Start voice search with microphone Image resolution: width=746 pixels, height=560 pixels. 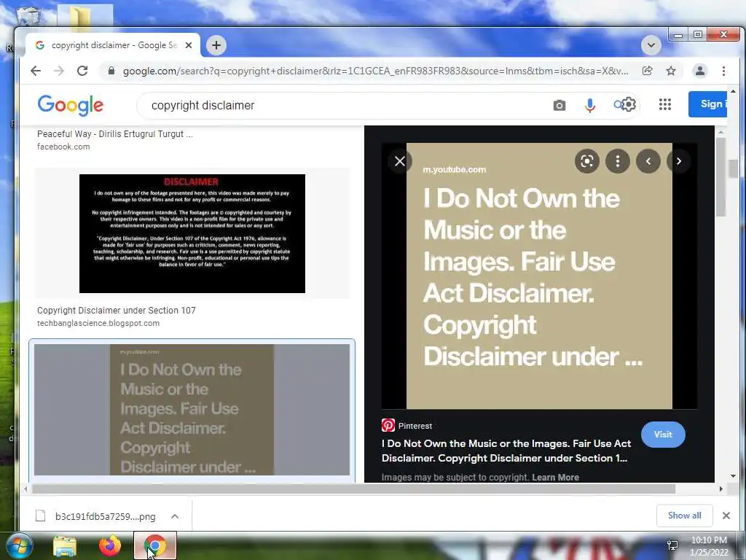pos(590,105)
